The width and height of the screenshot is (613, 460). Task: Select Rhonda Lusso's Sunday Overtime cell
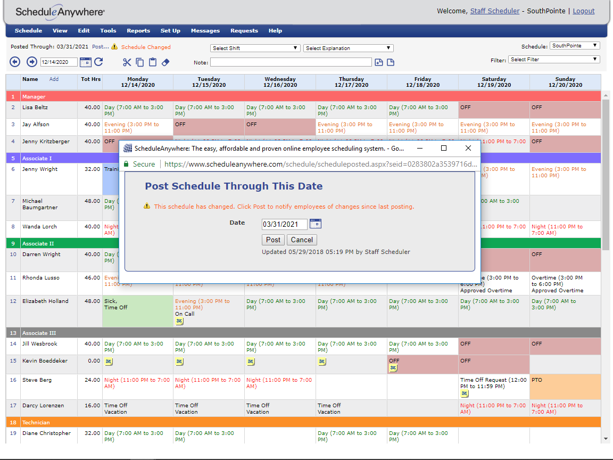click(x=565, y=284)
